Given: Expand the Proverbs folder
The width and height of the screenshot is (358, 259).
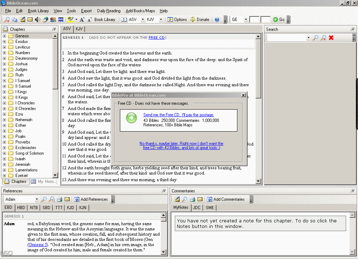Looking at the screenshot, I should tap(4, 142).
